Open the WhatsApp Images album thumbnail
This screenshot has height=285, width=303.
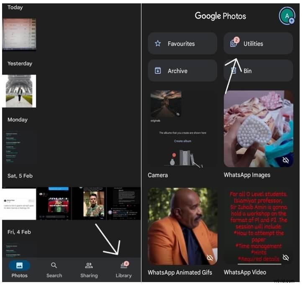258,129
